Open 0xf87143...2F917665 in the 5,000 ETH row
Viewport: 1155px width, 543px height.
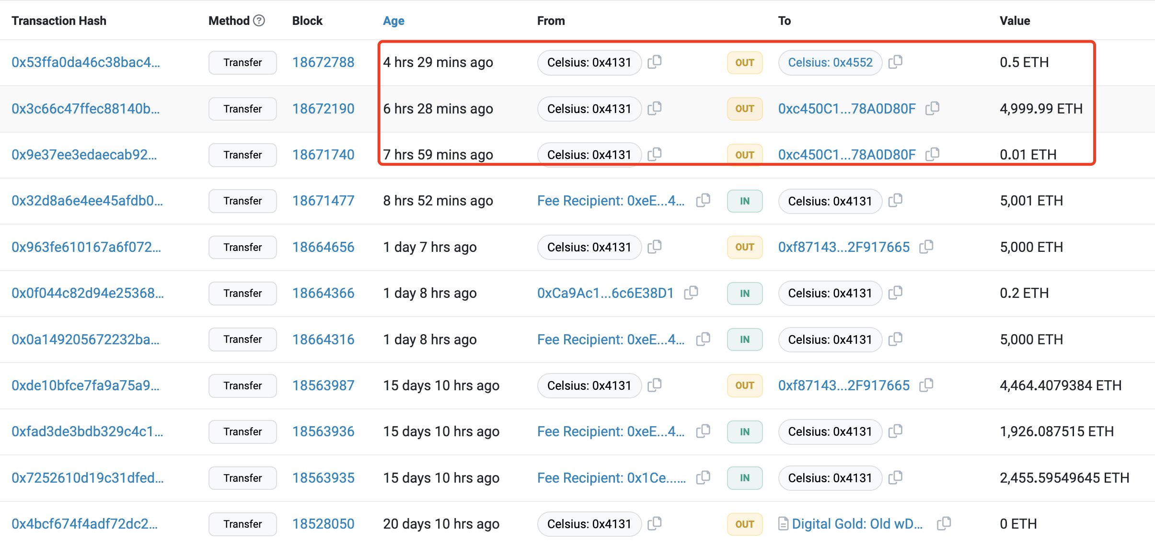click(x=844, y=247)
